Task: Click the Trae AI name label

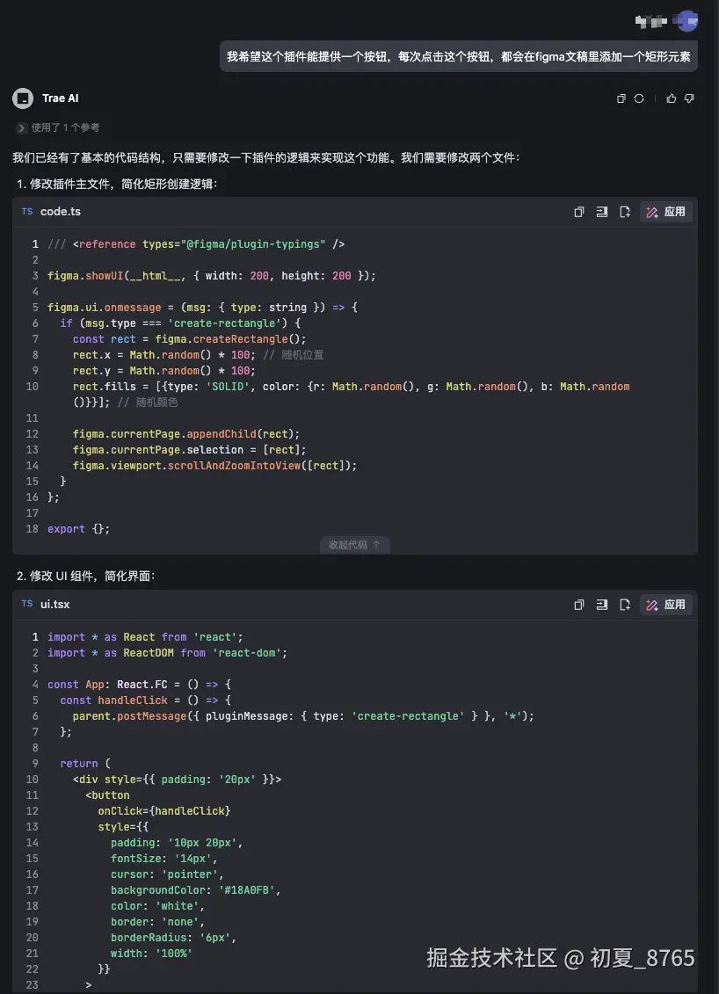Action: (61, 98)
